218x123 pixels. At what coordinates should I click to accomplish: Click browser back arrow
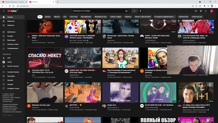tap(2, 6)
